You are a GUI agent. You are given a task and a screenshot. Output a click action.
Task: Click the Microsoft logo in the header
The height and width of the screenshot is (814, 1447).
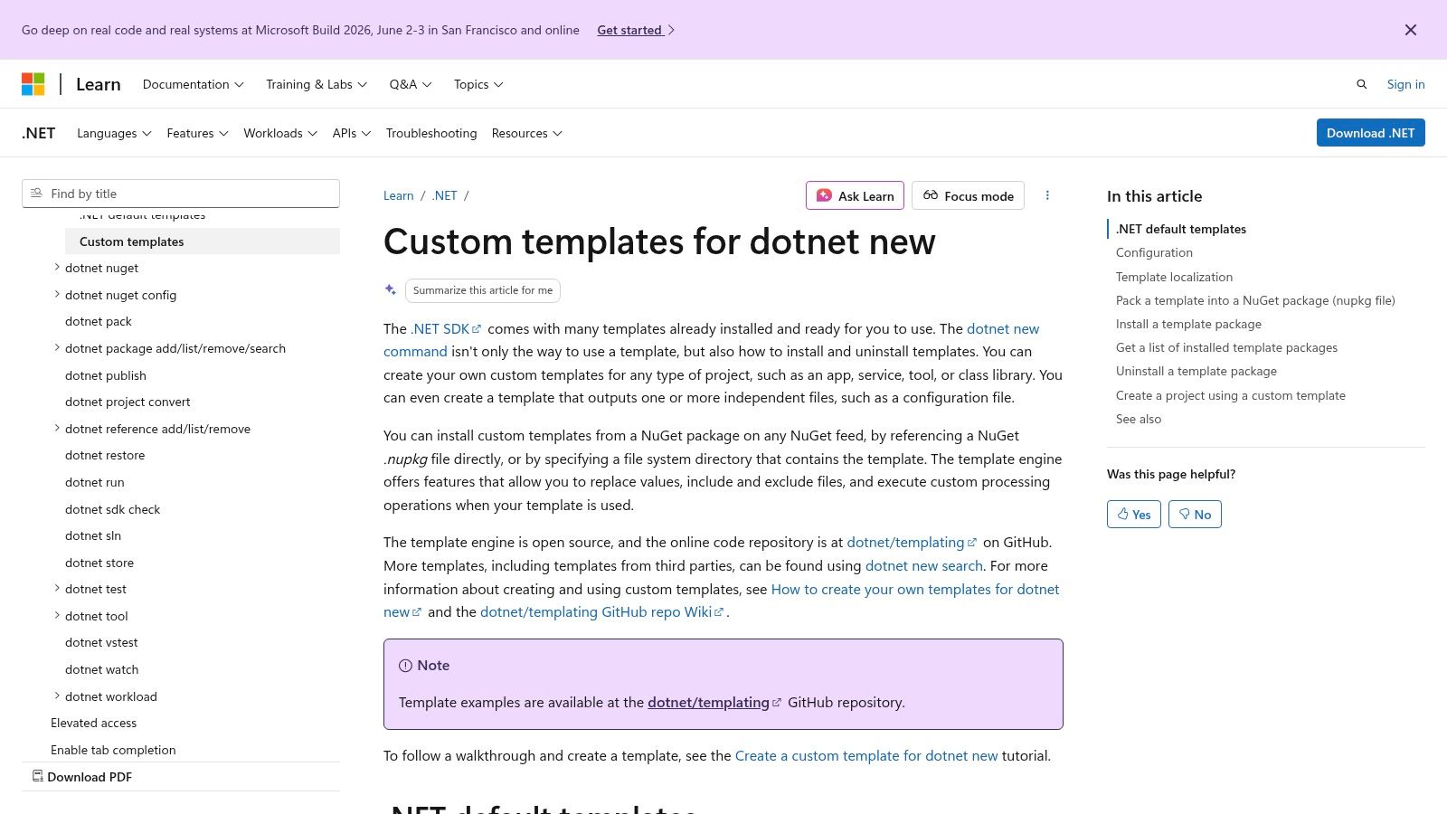[x=33, y=83]
